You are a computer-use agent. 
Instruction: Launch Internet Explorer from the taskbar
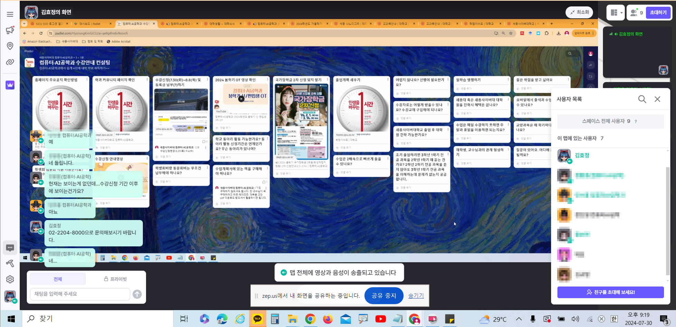(240, 319)
